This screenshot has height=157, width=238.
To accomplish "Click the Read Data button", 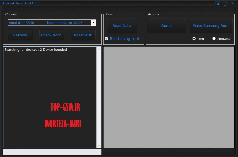I will 122,26.
